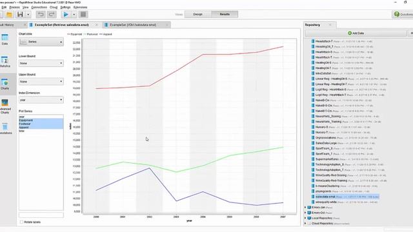Click the data icon beside OrgAssociations

point(313,137)
